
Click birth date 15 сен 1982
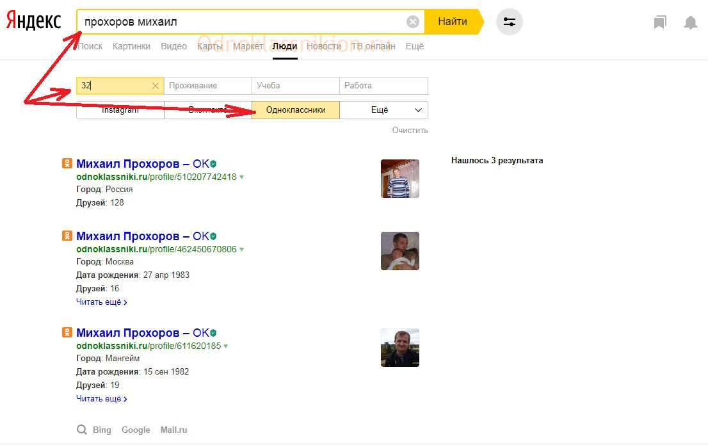tap(166, 371)
